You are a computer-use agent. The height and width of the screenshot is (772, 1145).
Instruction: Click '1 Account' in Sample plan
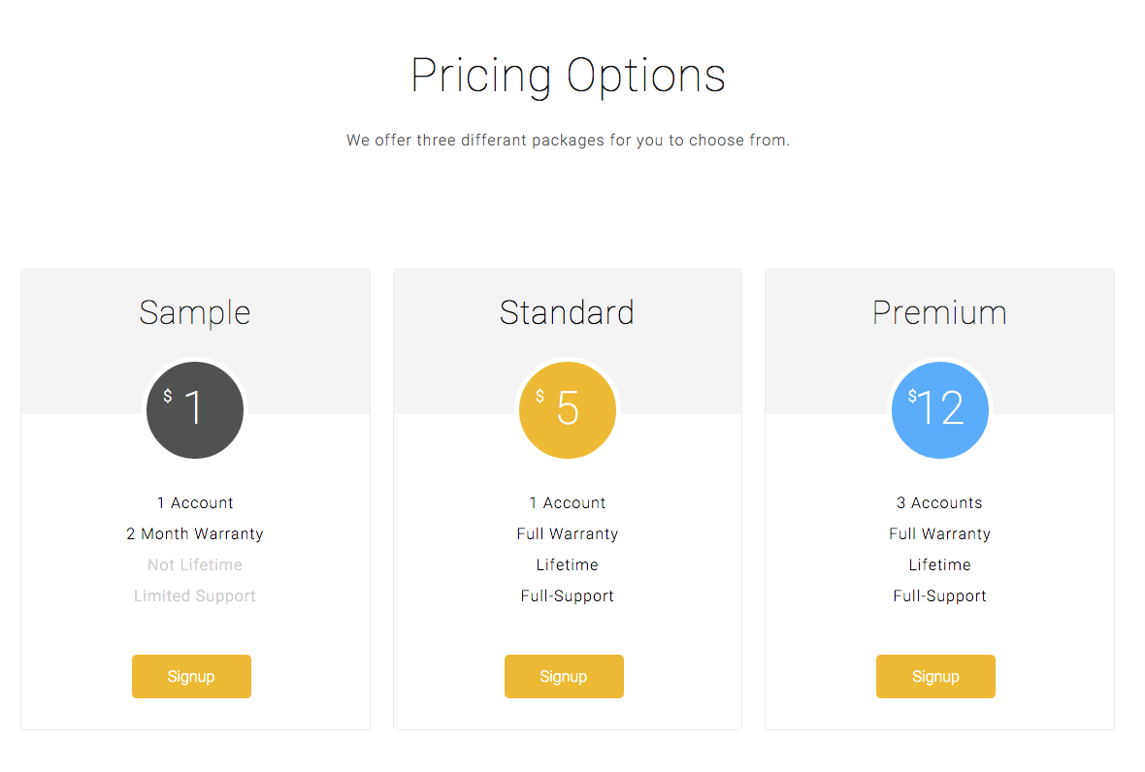195,502
